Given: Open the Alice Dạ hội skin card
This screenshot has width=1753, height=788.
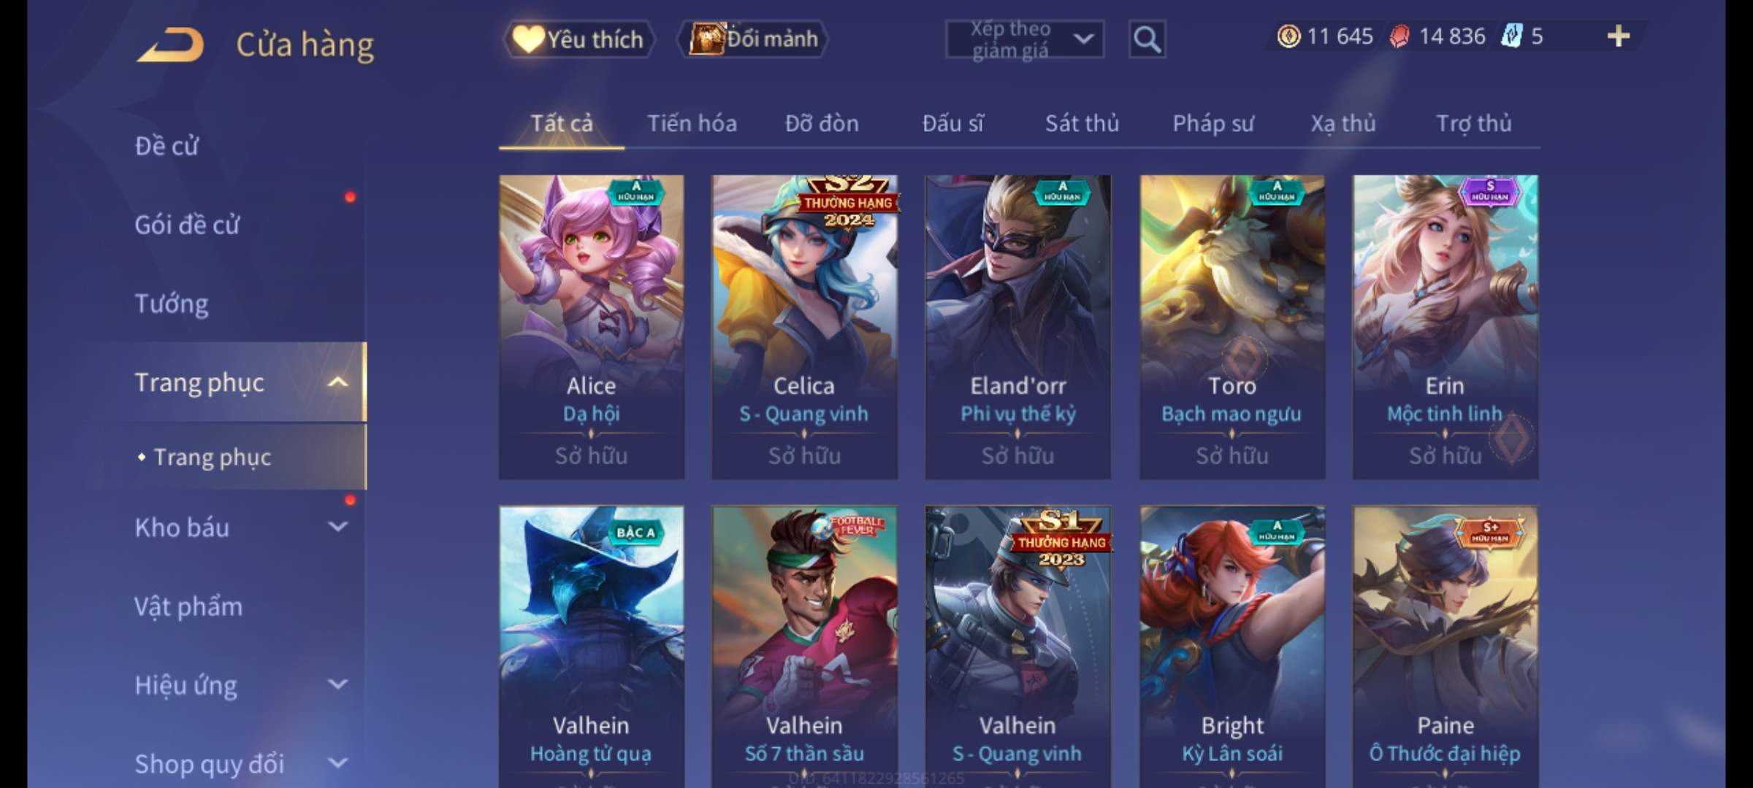Looking at the screenshot, I should 591,327.
